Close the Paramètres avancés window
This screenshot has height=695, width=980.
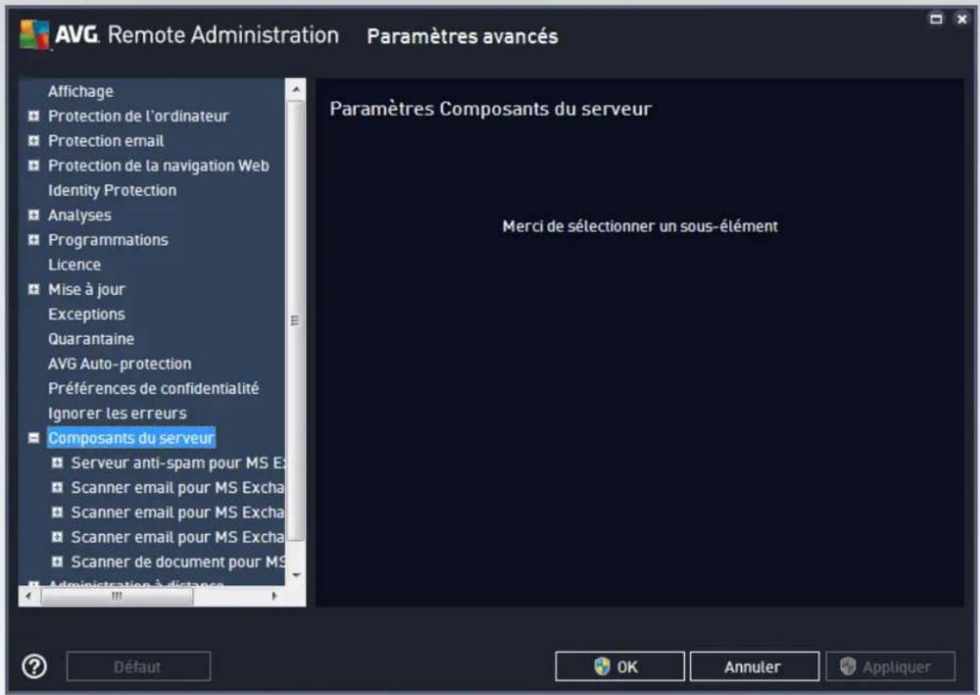tap(961, 17)
